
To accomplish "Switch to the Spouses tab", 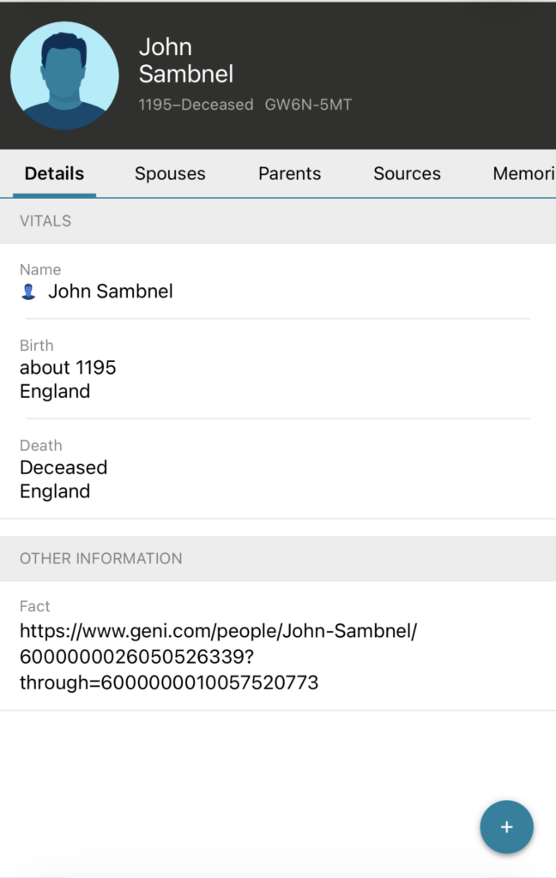I will [x=170, y=173].
